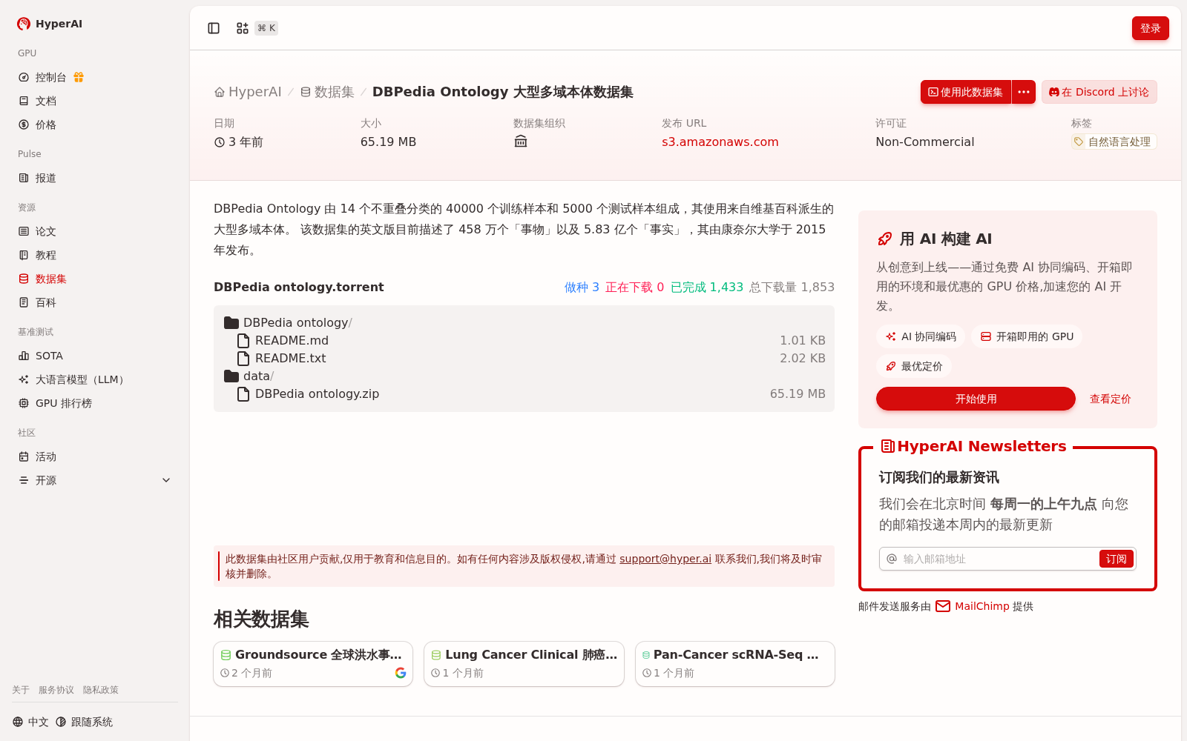Viewport: 1187px width, 741px height.
Task: Click the support@hyper.ai email link
Action: (x=665, y=559)
